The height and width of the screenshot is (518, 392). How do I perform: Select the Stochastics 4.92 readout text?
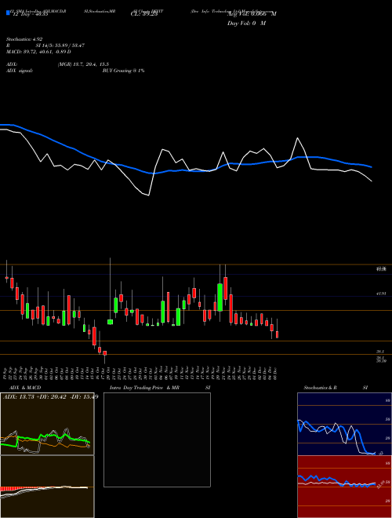tap(24, 39)
